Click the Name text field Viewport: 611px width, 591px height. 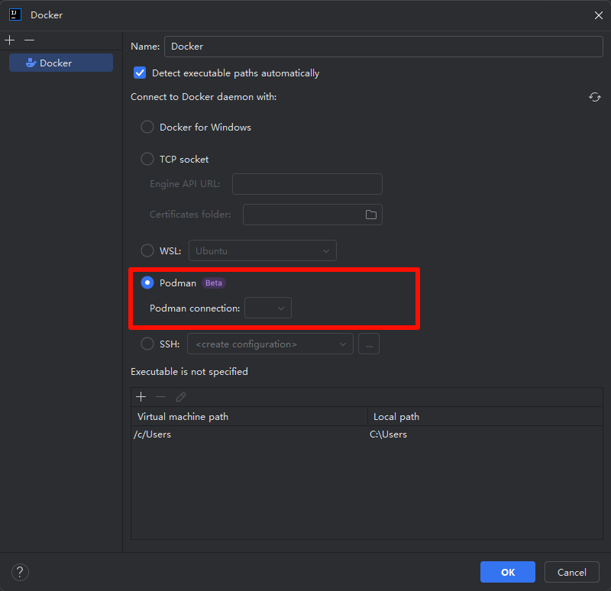coord(383,47)
